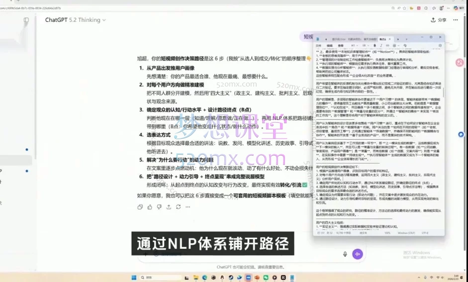This screenshot has height=282, width=468.
Task: Open the 文件 menu in Notepad
Action: (x=318, y=46)
